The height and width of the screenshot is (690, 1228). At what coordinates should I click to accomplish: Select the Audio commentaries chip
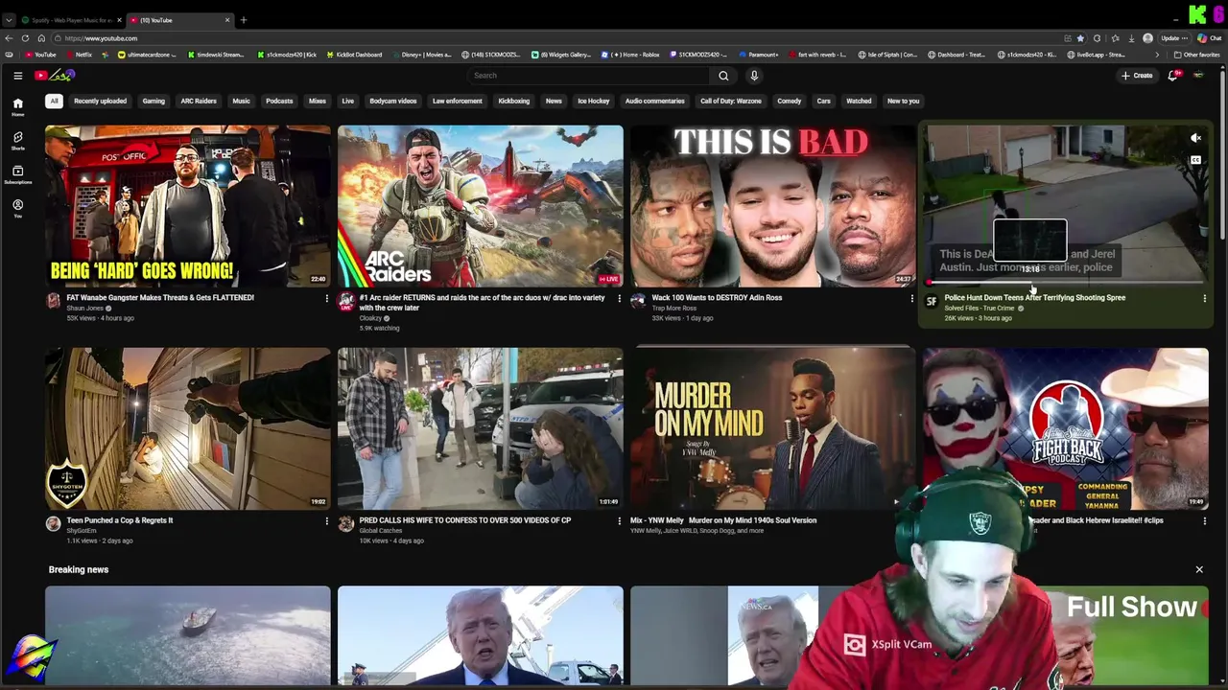(655, 101)
